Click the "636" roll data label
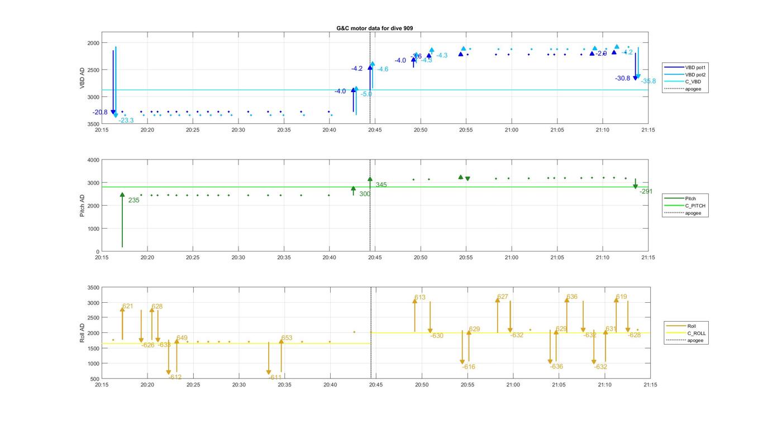This screenshot has height=426, width=782. tap(572, 297)
